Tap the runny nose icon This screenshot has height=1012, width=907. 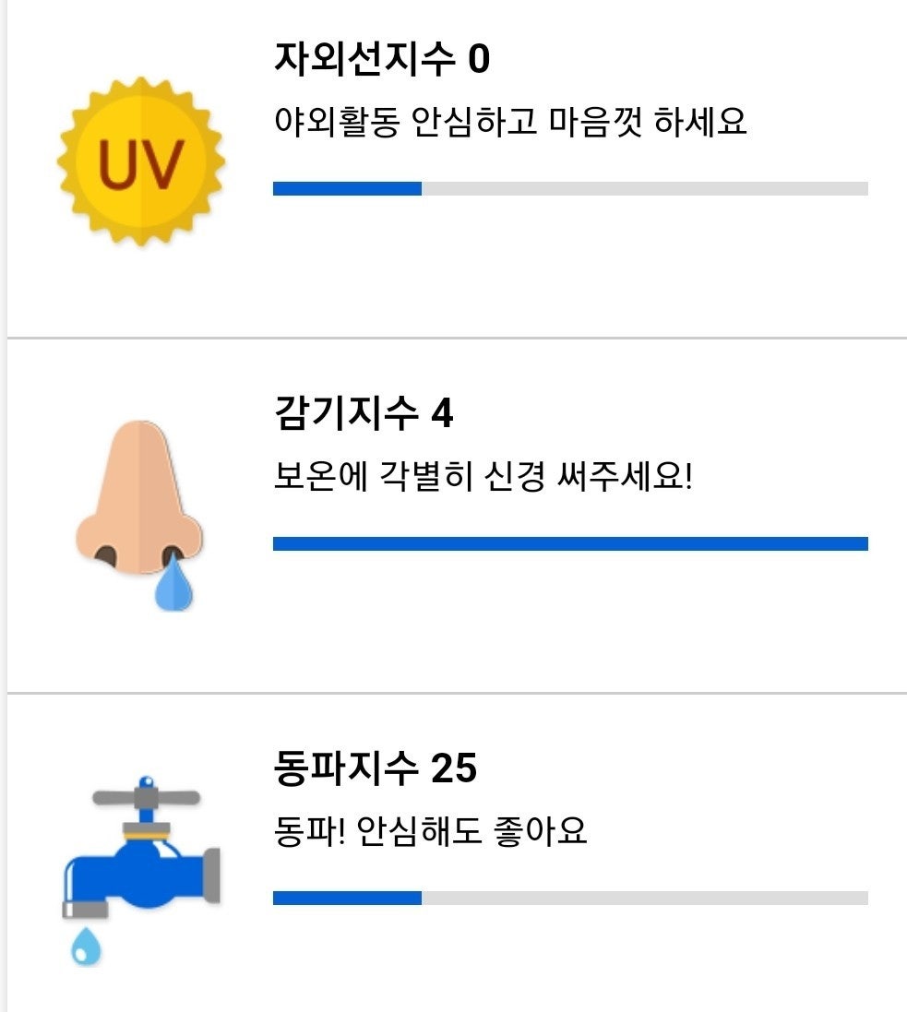coord(138,498)
